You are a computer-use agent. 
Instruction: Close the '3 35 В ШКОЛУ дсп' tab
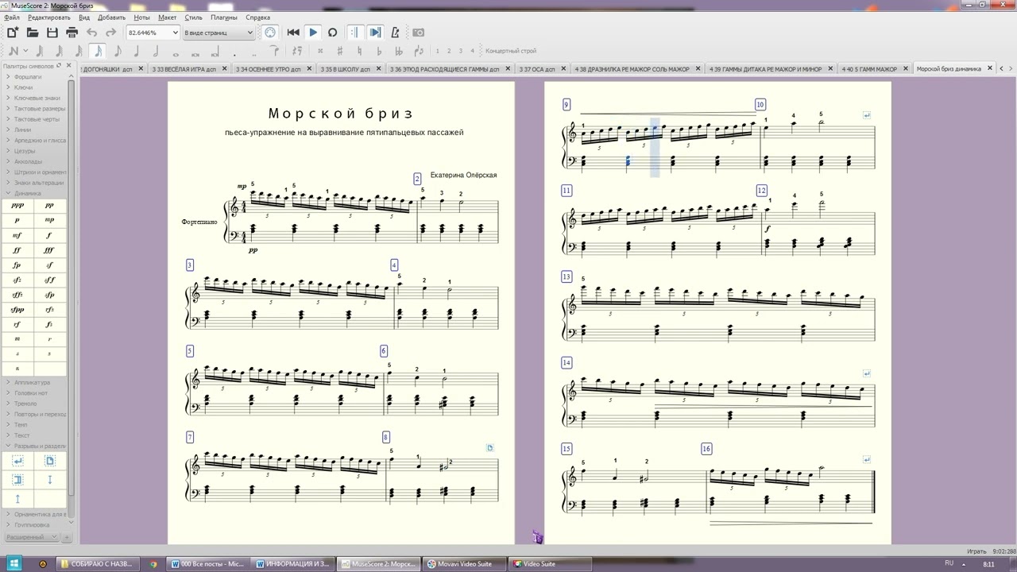378,69
